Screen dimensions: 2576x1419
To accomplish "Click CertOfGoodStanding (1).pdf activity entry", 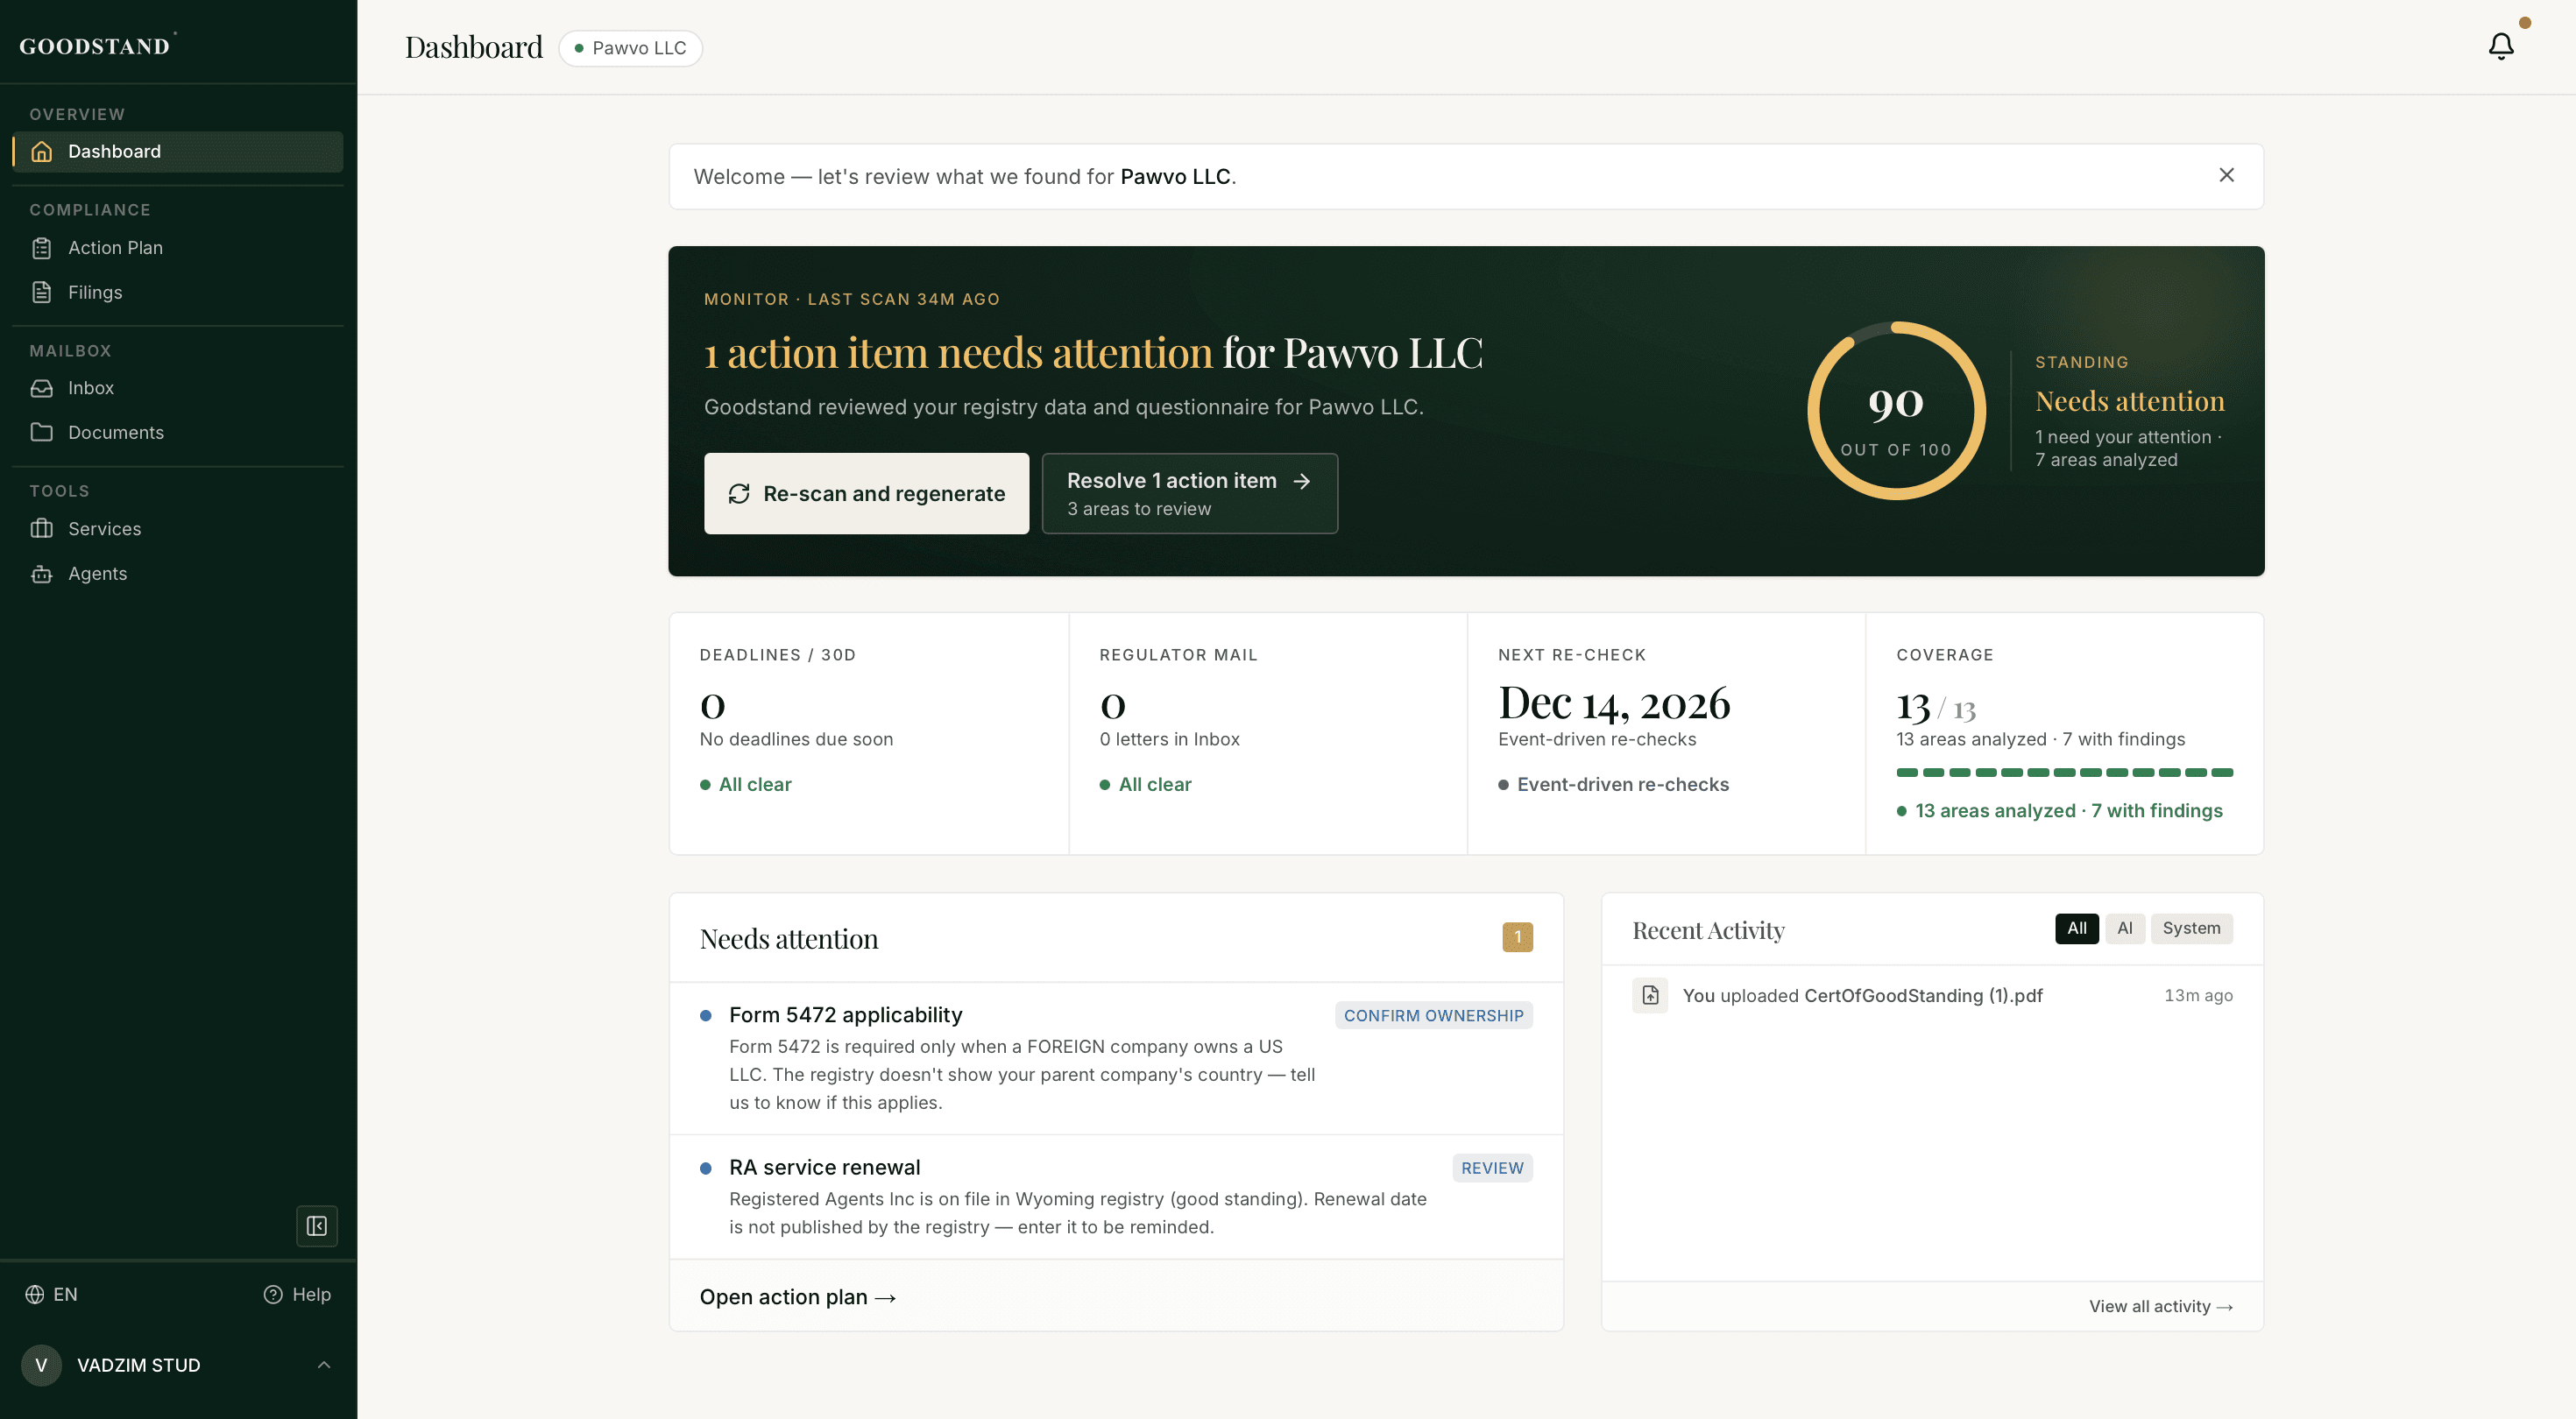I will [1932, 996].
